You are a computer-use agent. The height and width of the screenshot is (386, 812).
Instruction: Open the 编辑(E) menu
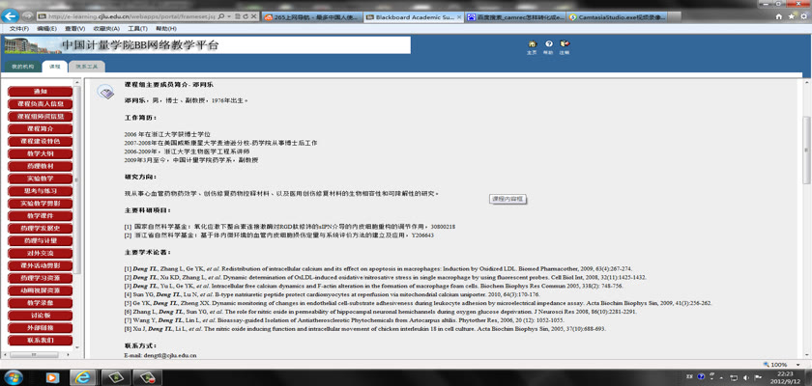tap(46, 28)
